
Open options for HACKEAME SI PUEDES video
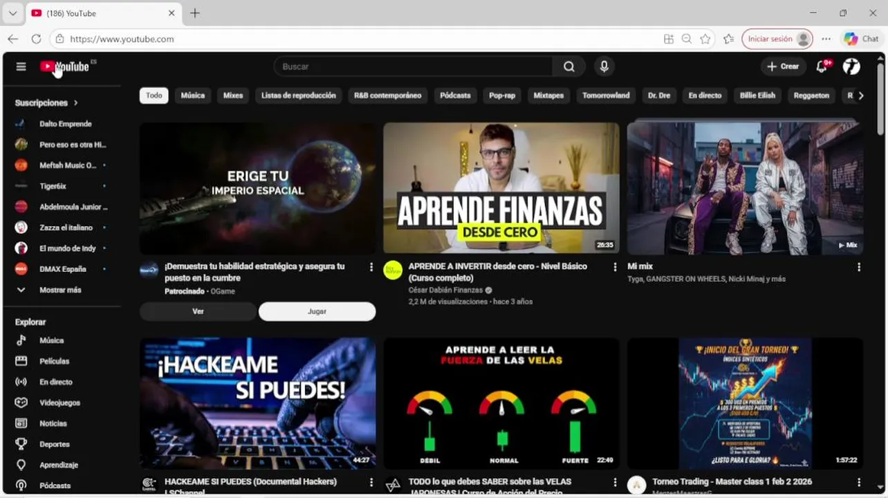(371, 482)
